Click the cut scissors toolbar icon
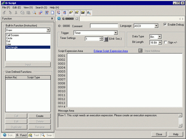 pos(16,13)
